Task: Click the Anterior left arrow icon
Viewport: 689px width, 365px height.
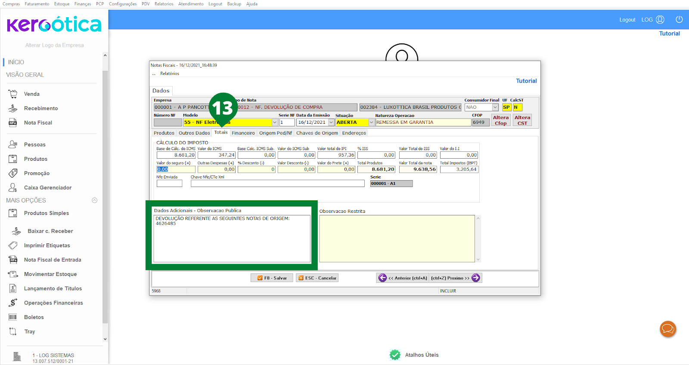Action: coord(382,278)
